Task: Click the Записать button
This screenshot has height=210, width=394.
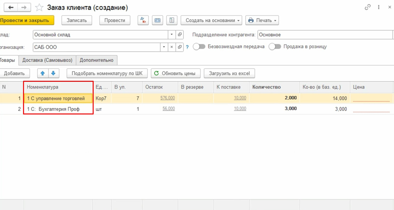Action: 77,20
